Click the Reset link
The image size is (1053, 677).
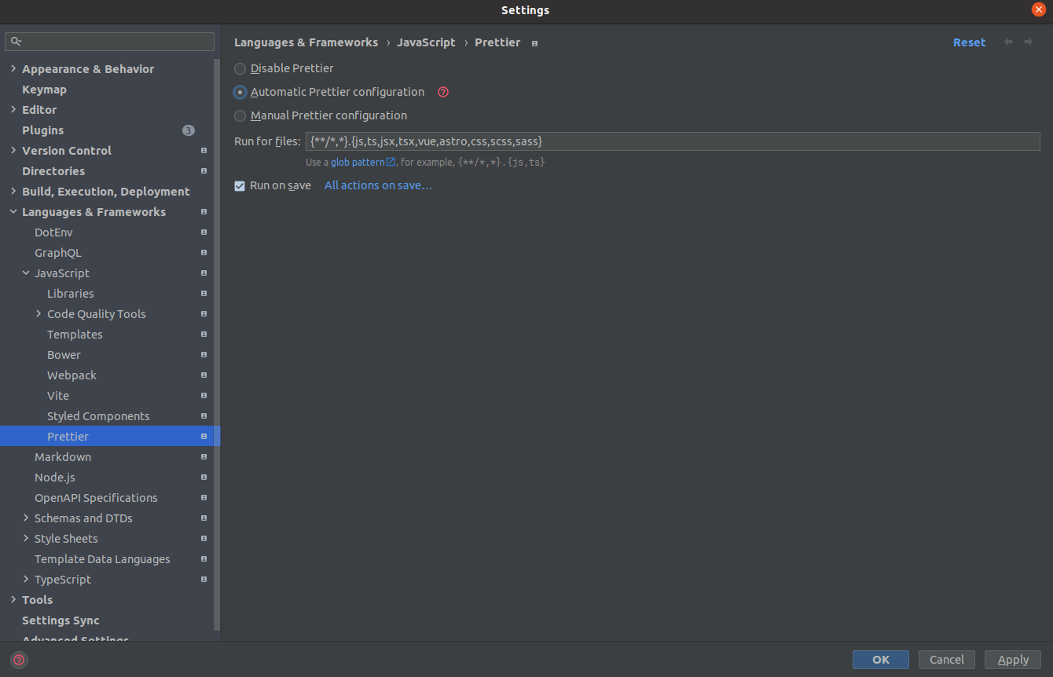tap(969, 42)
